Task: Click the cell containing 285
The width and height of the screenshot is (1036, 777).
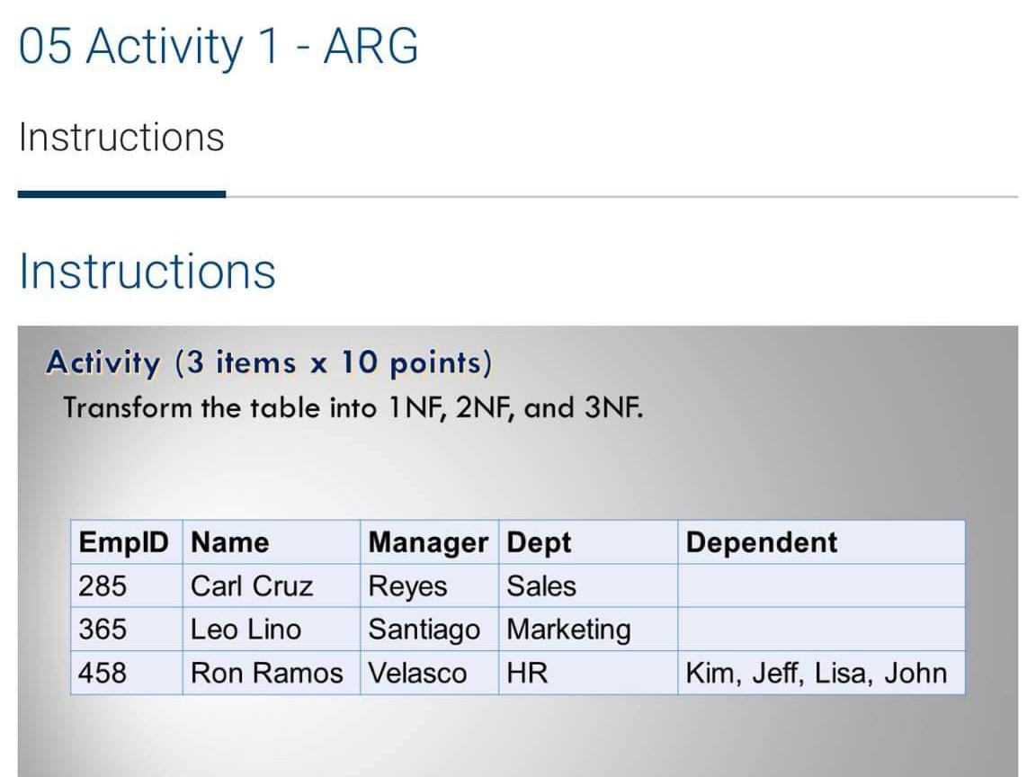Action: point(126,586)
